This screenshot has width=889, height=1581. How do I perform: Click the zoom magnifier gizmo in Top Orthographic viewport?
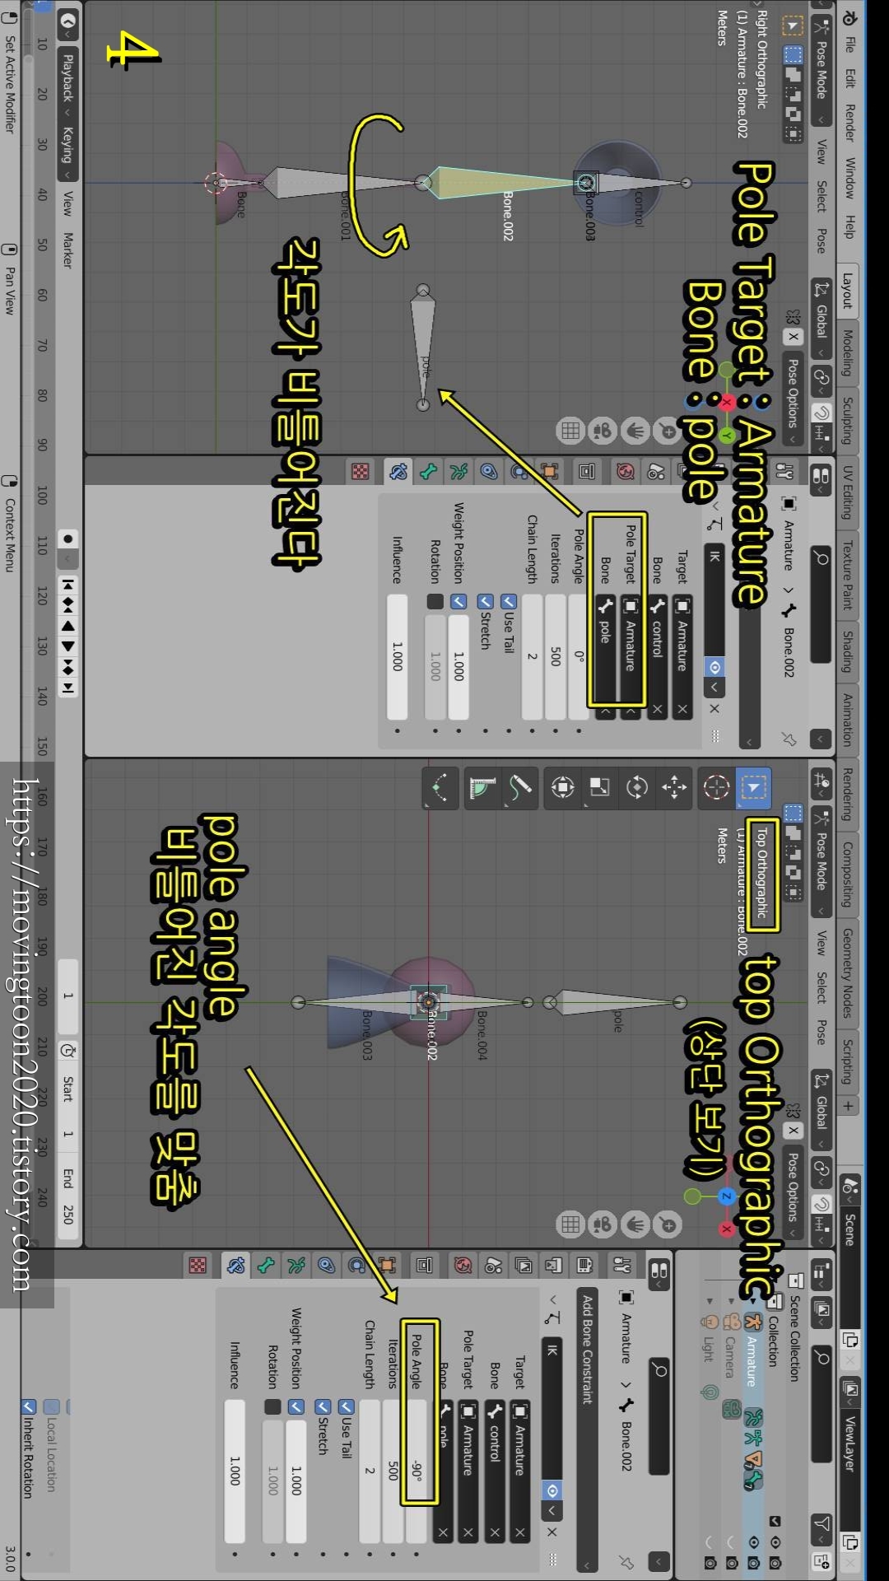click(x=668, y=1224)
